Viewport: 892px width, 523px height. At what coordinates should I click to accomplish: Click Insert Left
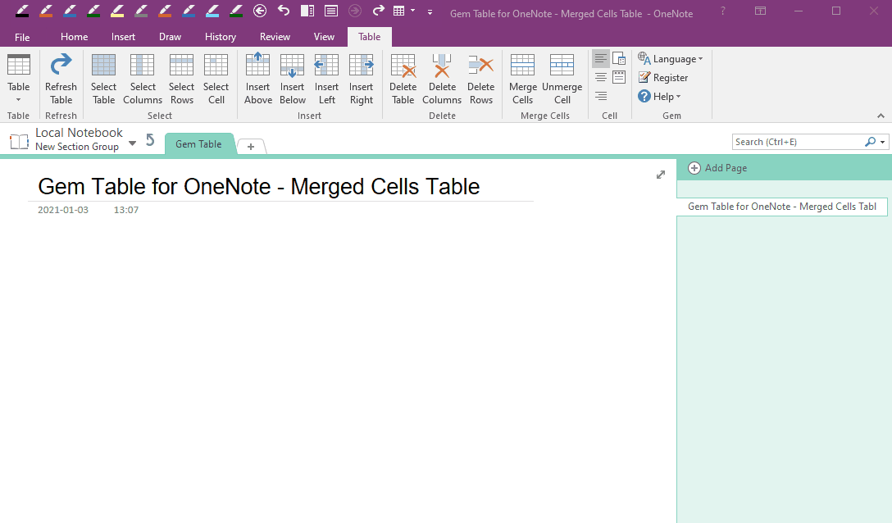pyautogui.click(x=326, y=79)
